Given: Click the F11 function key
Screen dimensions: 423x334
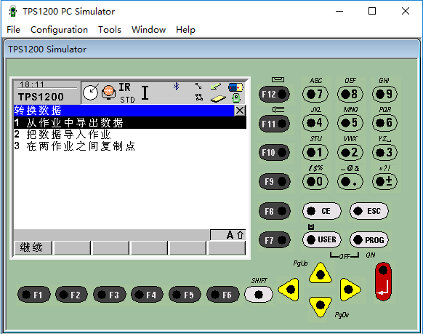Looking at the screenshot, I should tap(274, 124).
